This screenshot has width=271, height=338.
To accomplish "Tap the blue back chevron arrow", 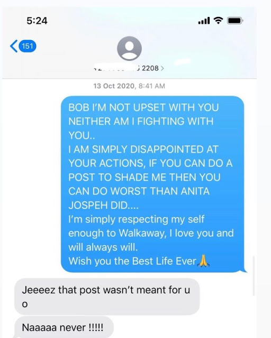I will click(14, 46).
